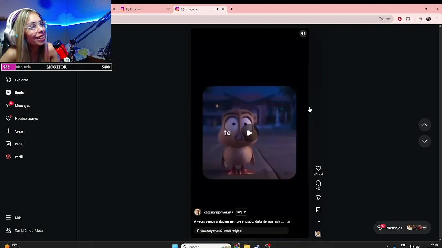This screenshot has width=442, height=248.
Task: Close the second Instagram tab
Action: pos(223,9)
